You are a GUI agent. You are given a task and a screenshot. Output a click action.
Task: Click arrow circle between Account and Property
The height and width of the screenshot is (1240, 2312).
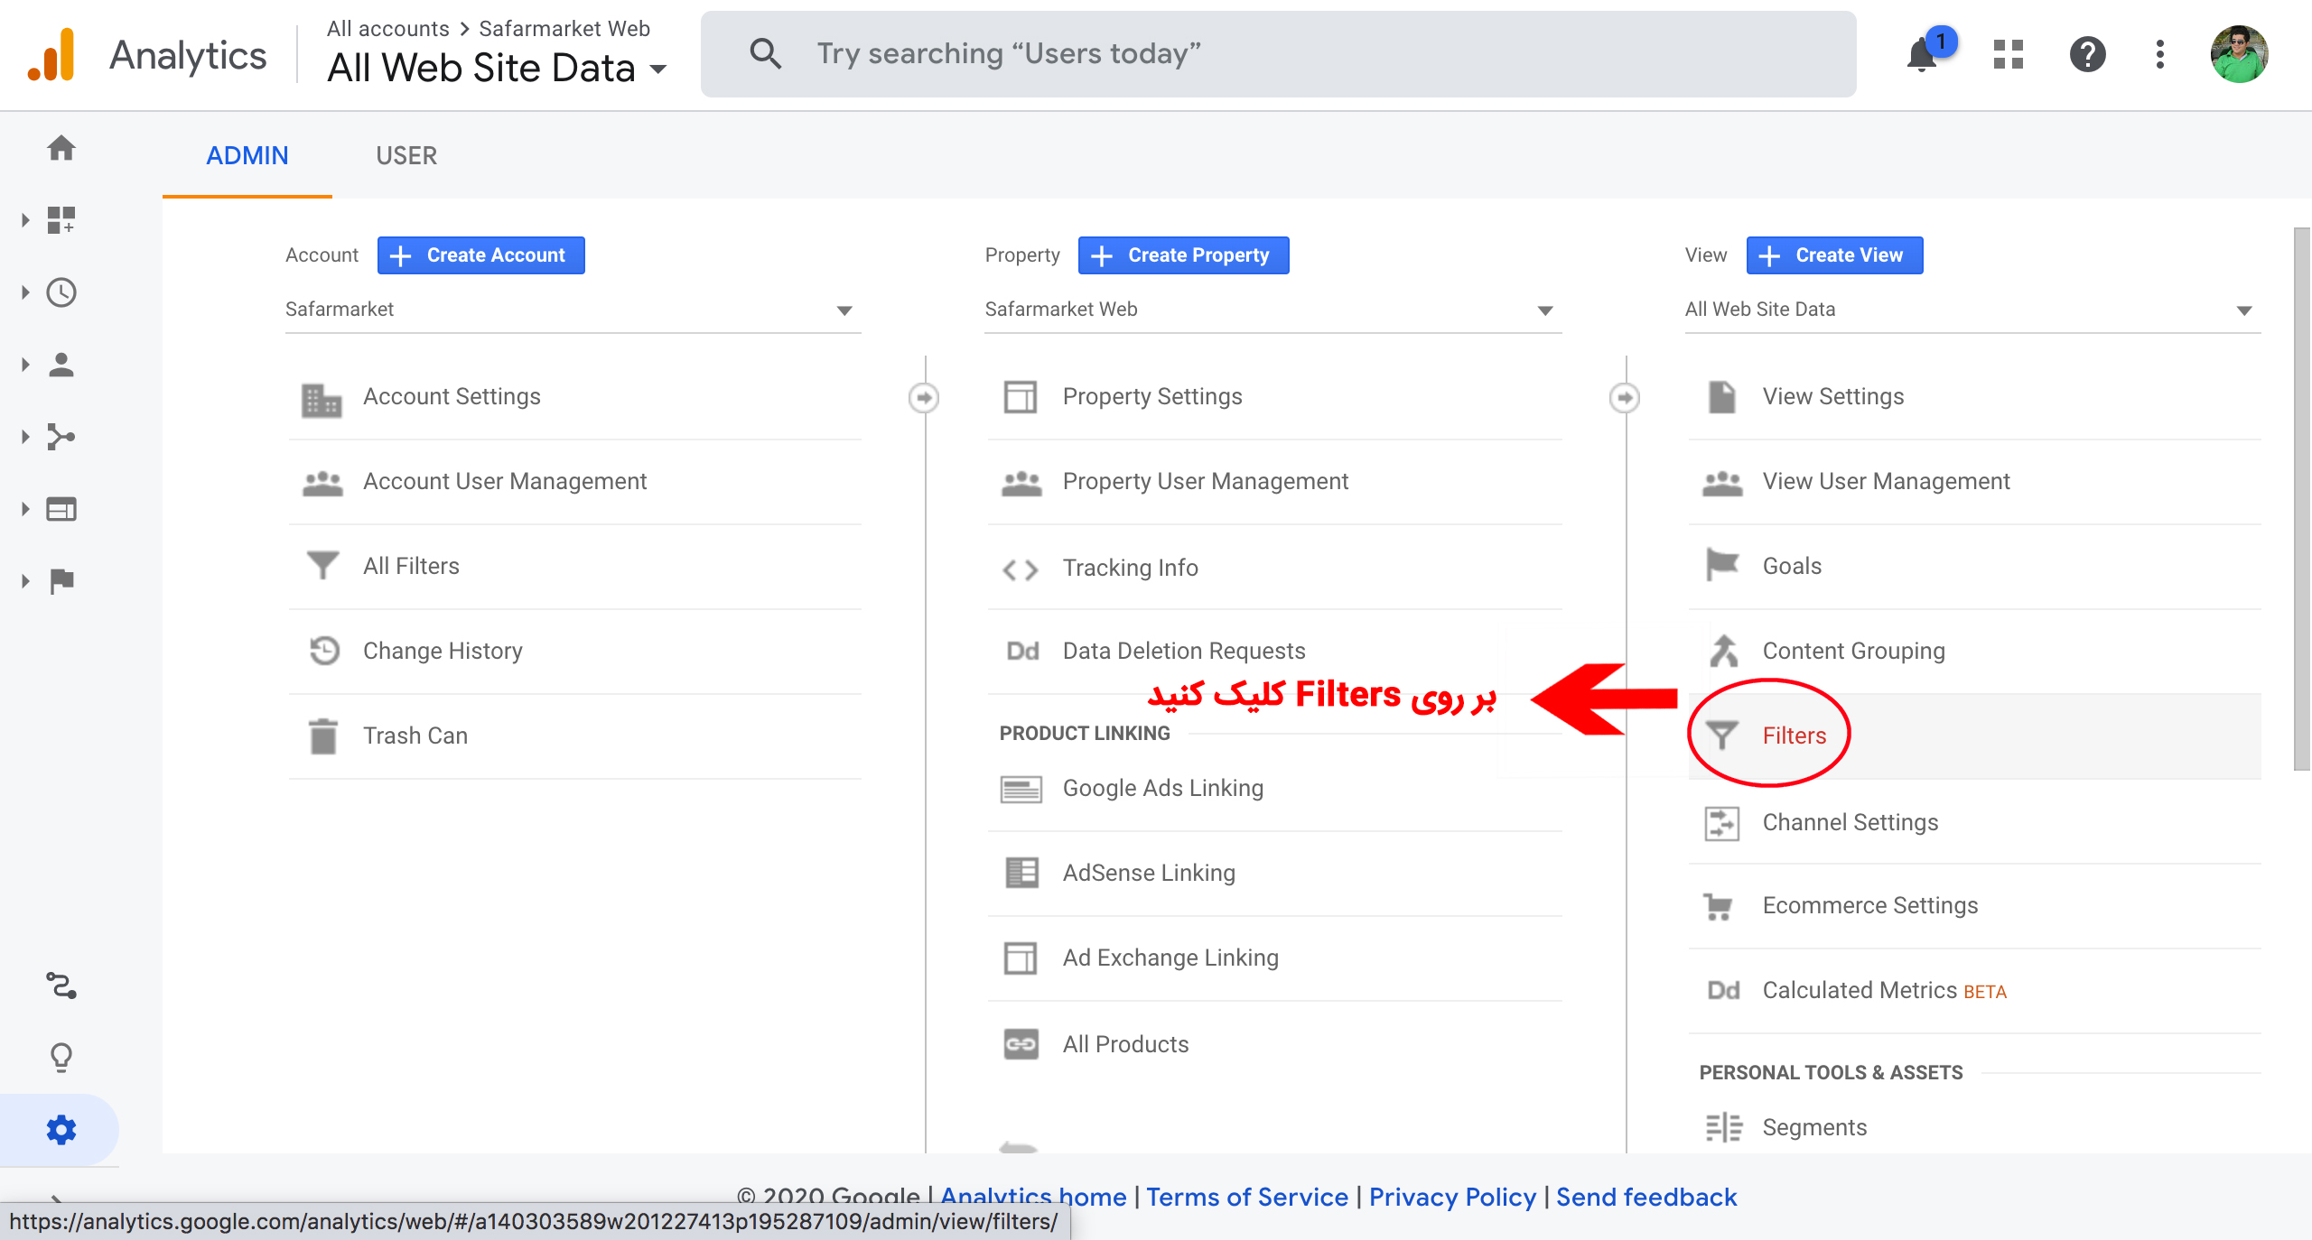(924, 397)
